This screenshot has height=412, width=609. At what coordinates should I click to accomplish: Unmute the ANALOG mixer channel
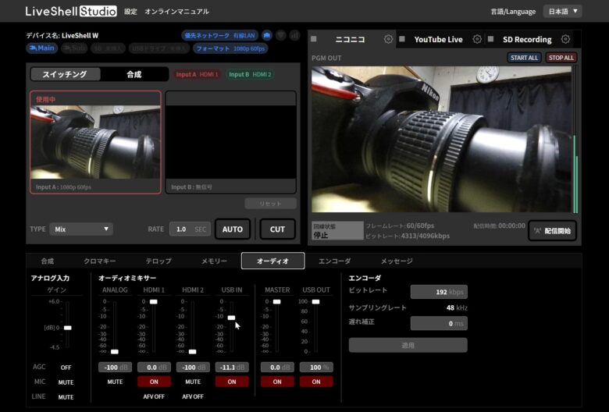(115, 382)
